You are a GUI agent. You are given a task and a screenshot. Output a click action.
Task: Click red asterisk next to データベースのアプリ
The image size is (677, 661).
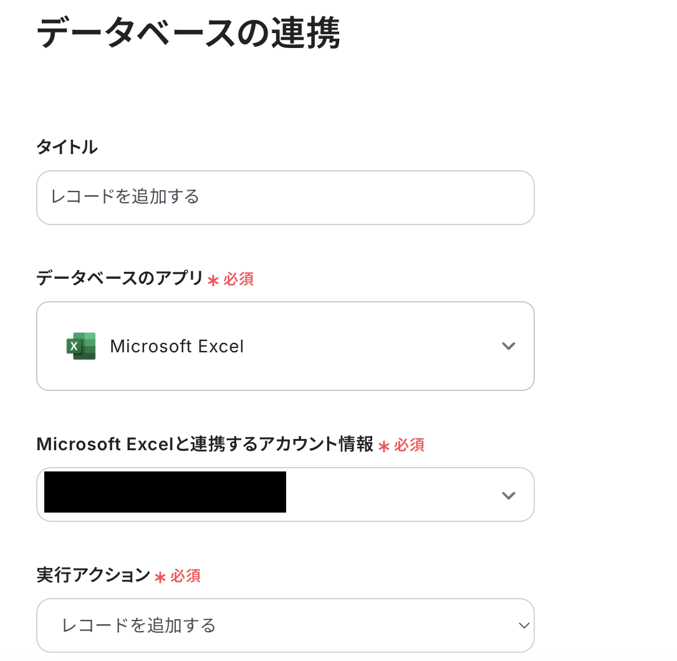click(213, 281)
